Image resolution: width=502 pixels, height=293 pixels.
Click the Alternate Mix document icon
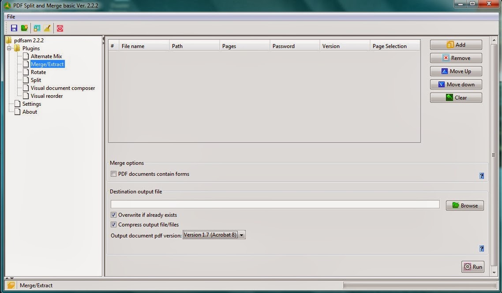pyautogui.click(x=26, y=56)
